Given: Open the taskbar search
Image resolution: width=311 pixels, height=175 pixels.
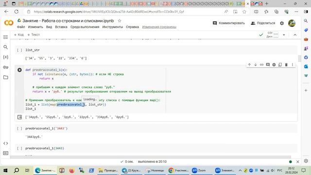Looking at the screenshot, I should tap(17, 171).
